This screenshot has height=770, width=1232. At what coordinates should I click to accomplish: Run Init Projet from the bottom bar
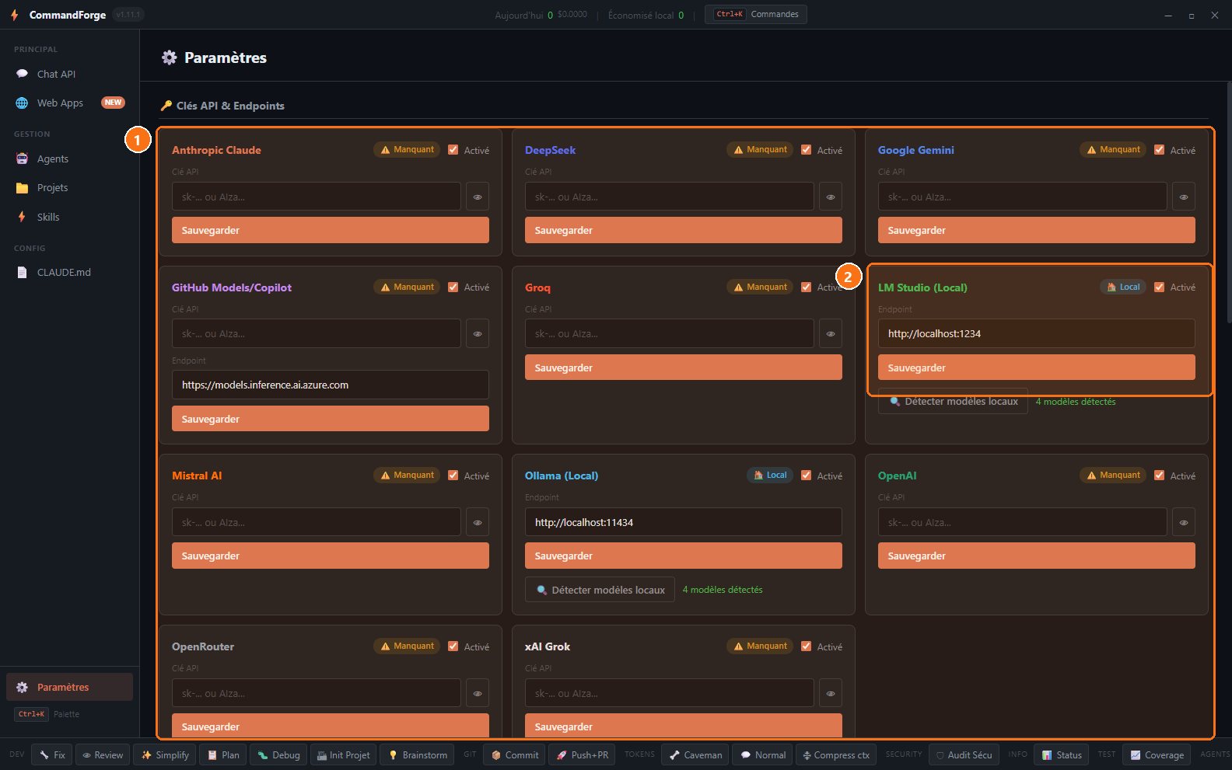343,755
